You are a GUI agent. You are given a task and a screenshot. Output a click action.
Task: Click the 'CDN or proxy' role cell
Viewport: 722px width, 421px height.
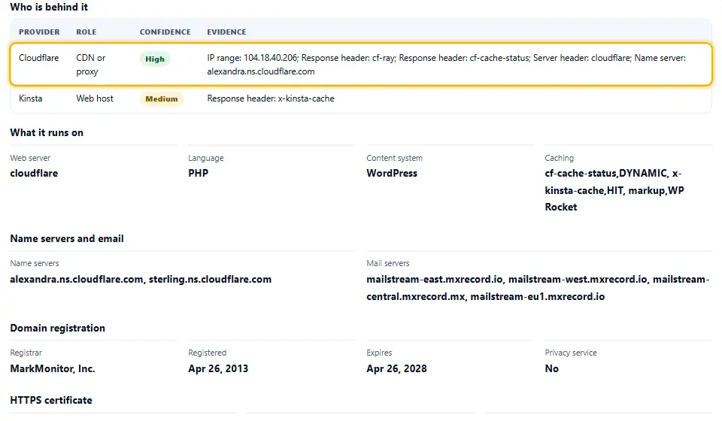[91, 65]
